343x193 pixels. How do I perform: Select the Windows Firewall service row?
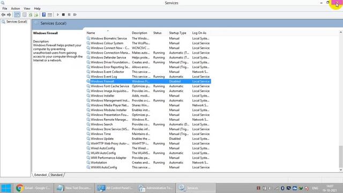point(148,81)
